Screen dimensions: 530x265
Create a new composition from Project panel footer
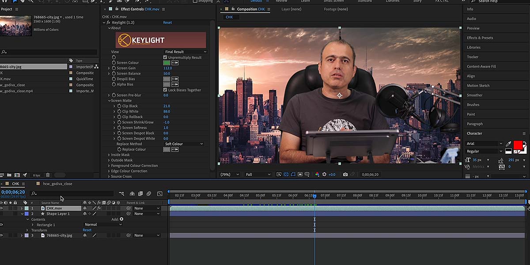tap(17, 175)
